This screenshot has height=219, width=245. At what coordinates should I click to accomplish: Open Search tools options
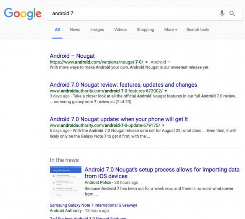pyautogui.click(x=198, y=29)
